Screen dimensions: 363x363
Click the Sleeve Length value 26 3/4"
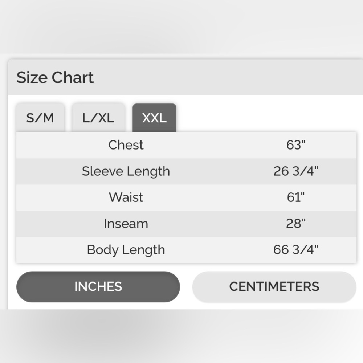click(x=296, y=171)
